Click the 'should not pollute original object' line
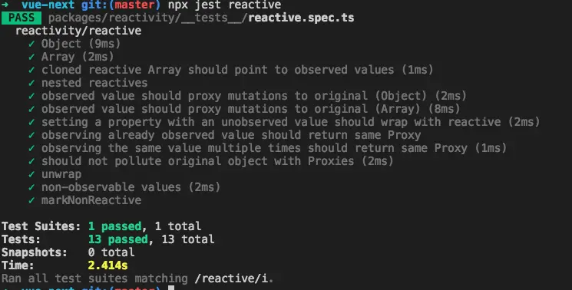The width and height of the screenshot is (572, 290). (x=217, y=161)
